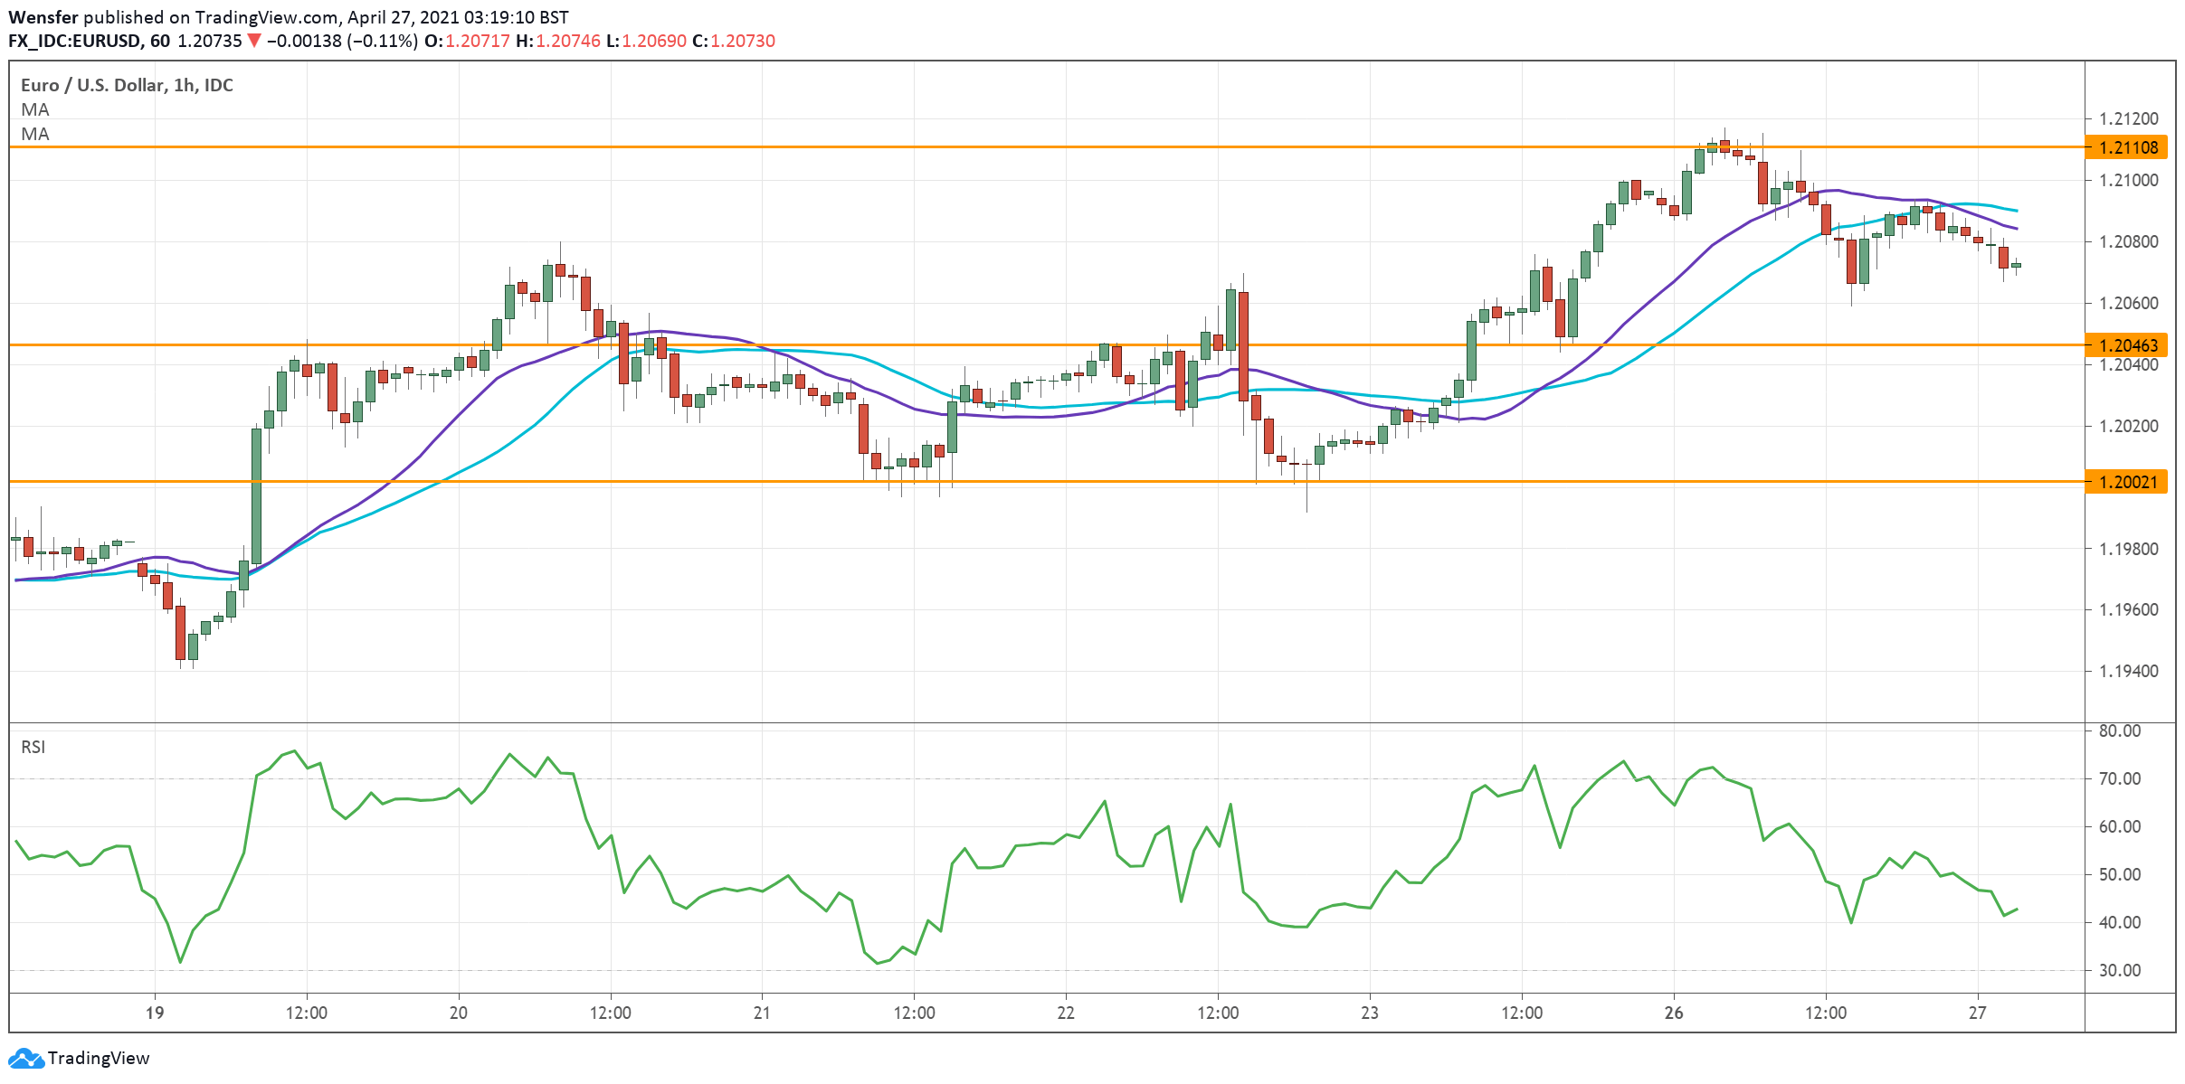Click the date label 27 on time axis
The width and height of the screenshot is (2185, 1084).
[x=1978, y=1013]
